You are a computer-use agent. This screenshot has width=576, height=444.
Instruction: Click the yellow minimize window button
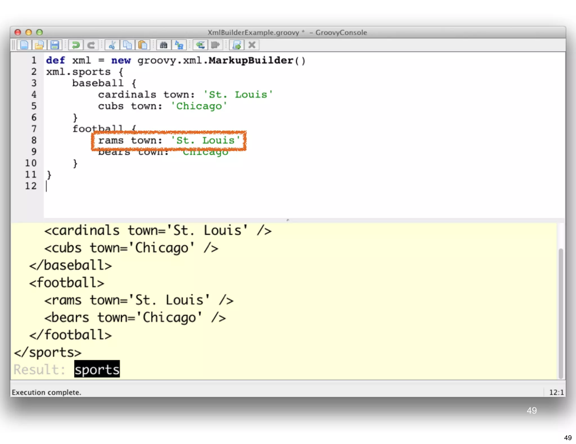pos(29,32)
